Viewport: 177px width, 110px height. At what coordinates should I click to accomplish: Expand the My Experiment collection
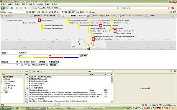(x=2, y=81)
